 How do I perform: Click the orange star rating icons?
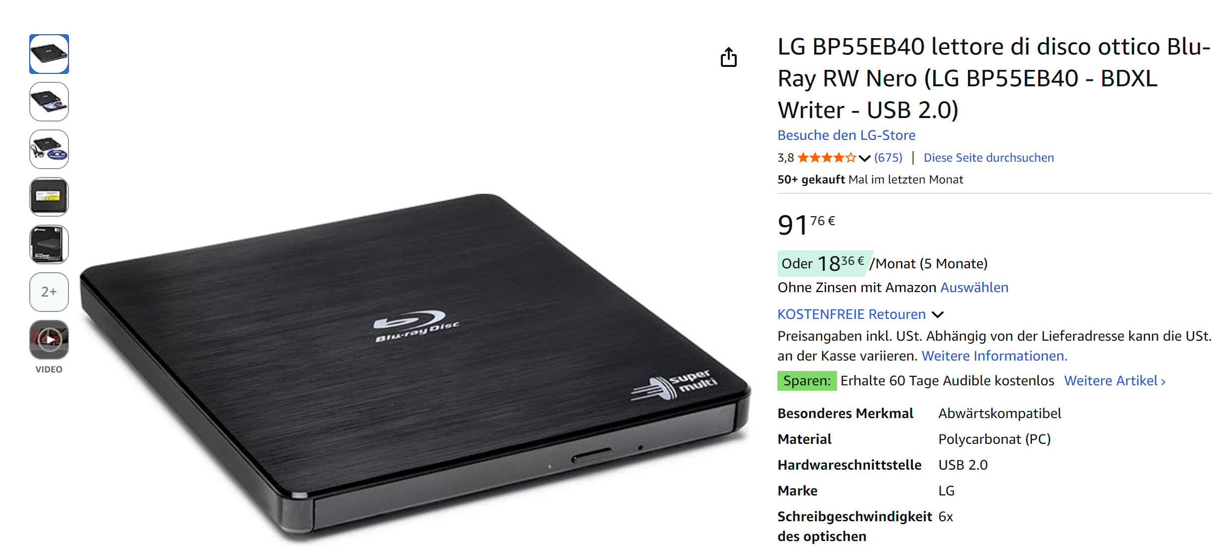click(827, 158)
